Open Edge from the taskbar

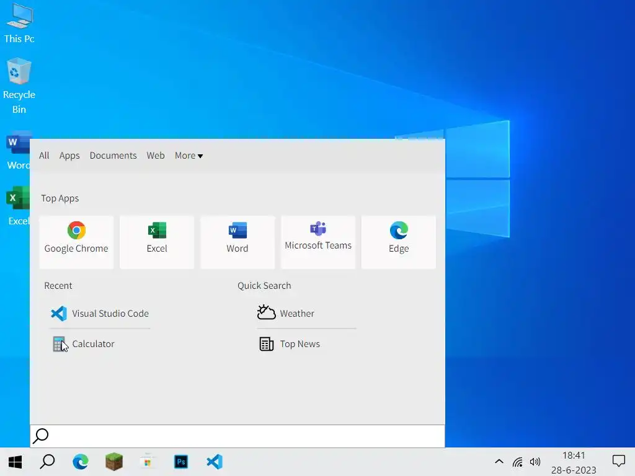(x=81, y=462)
